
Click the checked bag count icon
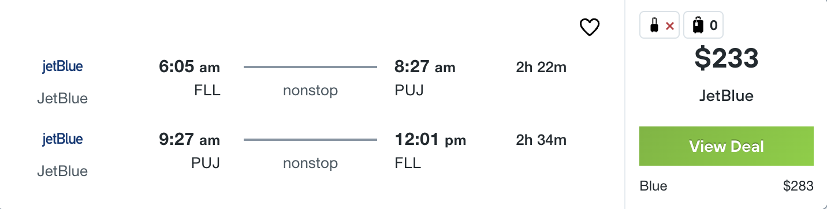point(703,25)
